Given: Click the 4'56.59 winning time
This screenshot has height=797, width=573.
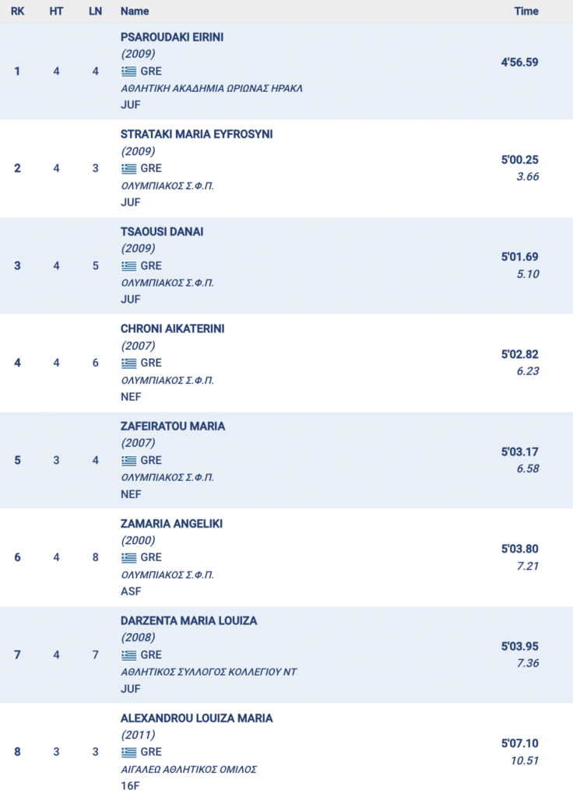Looking at the screenshot, I should click(519, 62).
